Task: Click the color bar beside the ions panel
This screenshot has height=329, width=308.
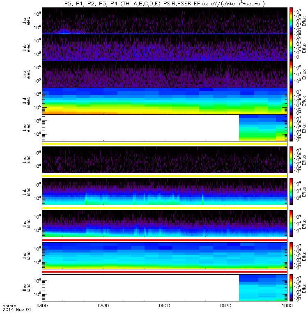Action: coord(291,287)
